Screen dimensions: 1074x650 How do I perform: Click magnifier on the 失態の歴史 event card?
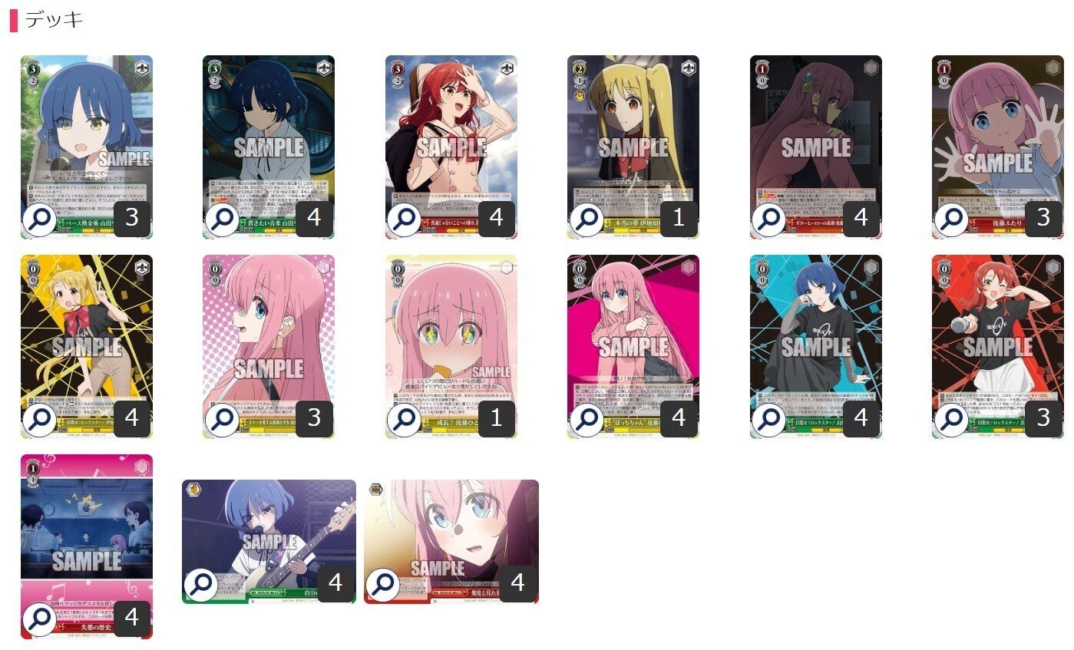click(x=40, y=619)
